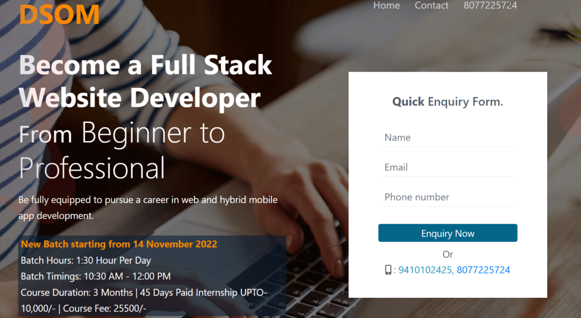Click the orange DSOM logo
581x318 pixels.
[x=59, y=14]
